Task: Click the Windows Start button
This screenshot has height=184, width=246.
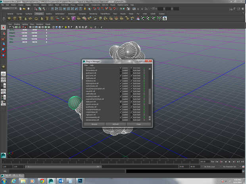Action: [x=4, y=180]
